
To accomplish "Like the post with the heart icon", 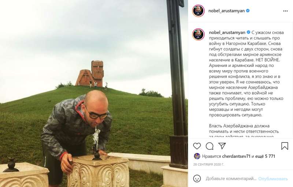I will tap(197, 146).
